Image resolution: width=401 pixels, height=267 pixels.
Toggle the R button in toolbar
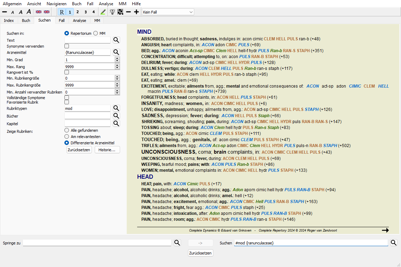[62, 12]
